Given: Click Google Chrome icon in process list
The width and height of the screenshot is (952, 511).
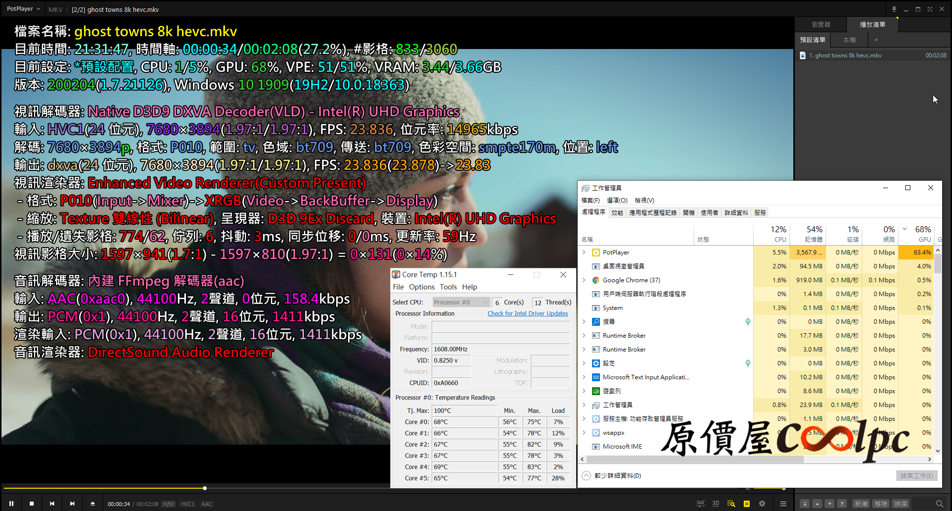Looking at the screenshot, I should pos(596,280).
